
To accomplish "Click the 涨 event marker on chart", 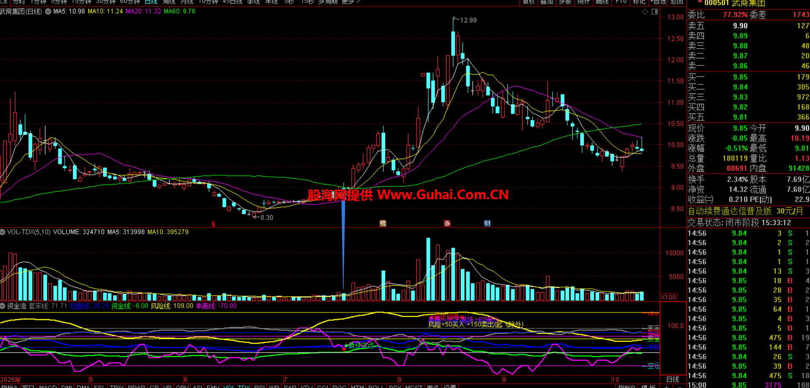I will pos(447,223).
